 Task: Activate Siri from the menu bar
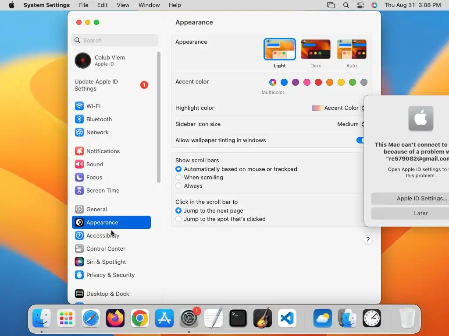click(x=374, y=5)
